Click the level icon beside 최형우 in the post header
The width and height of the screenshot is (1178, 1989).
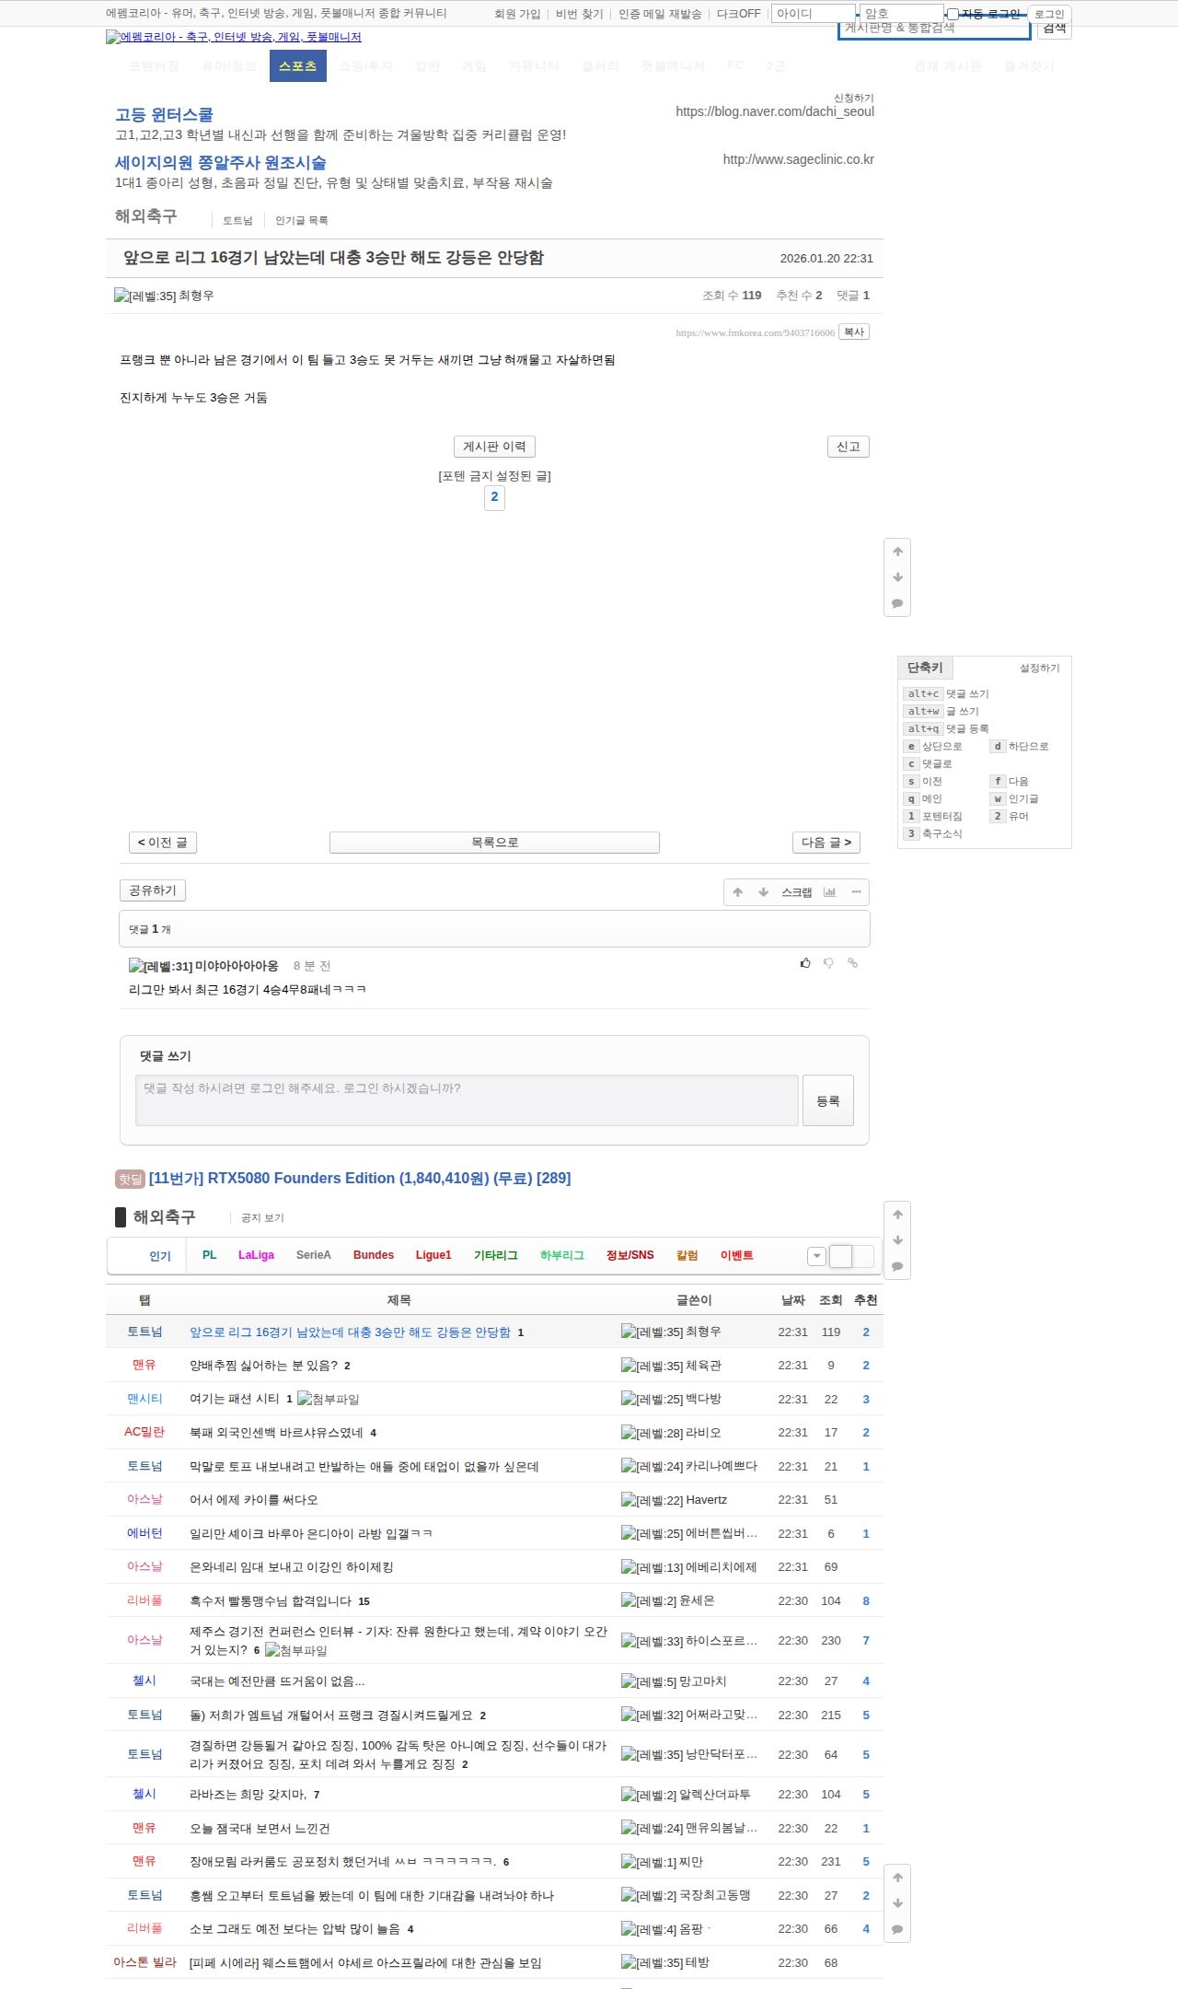click(x=144, y=296)
